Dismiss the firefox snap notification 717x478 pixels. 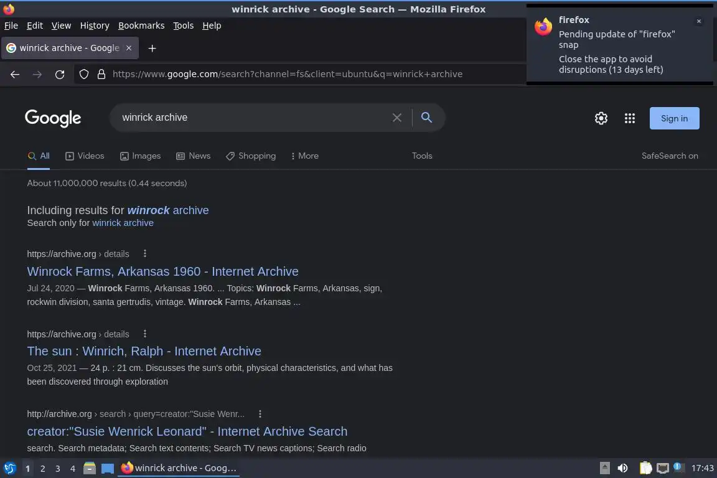point(699,21)
